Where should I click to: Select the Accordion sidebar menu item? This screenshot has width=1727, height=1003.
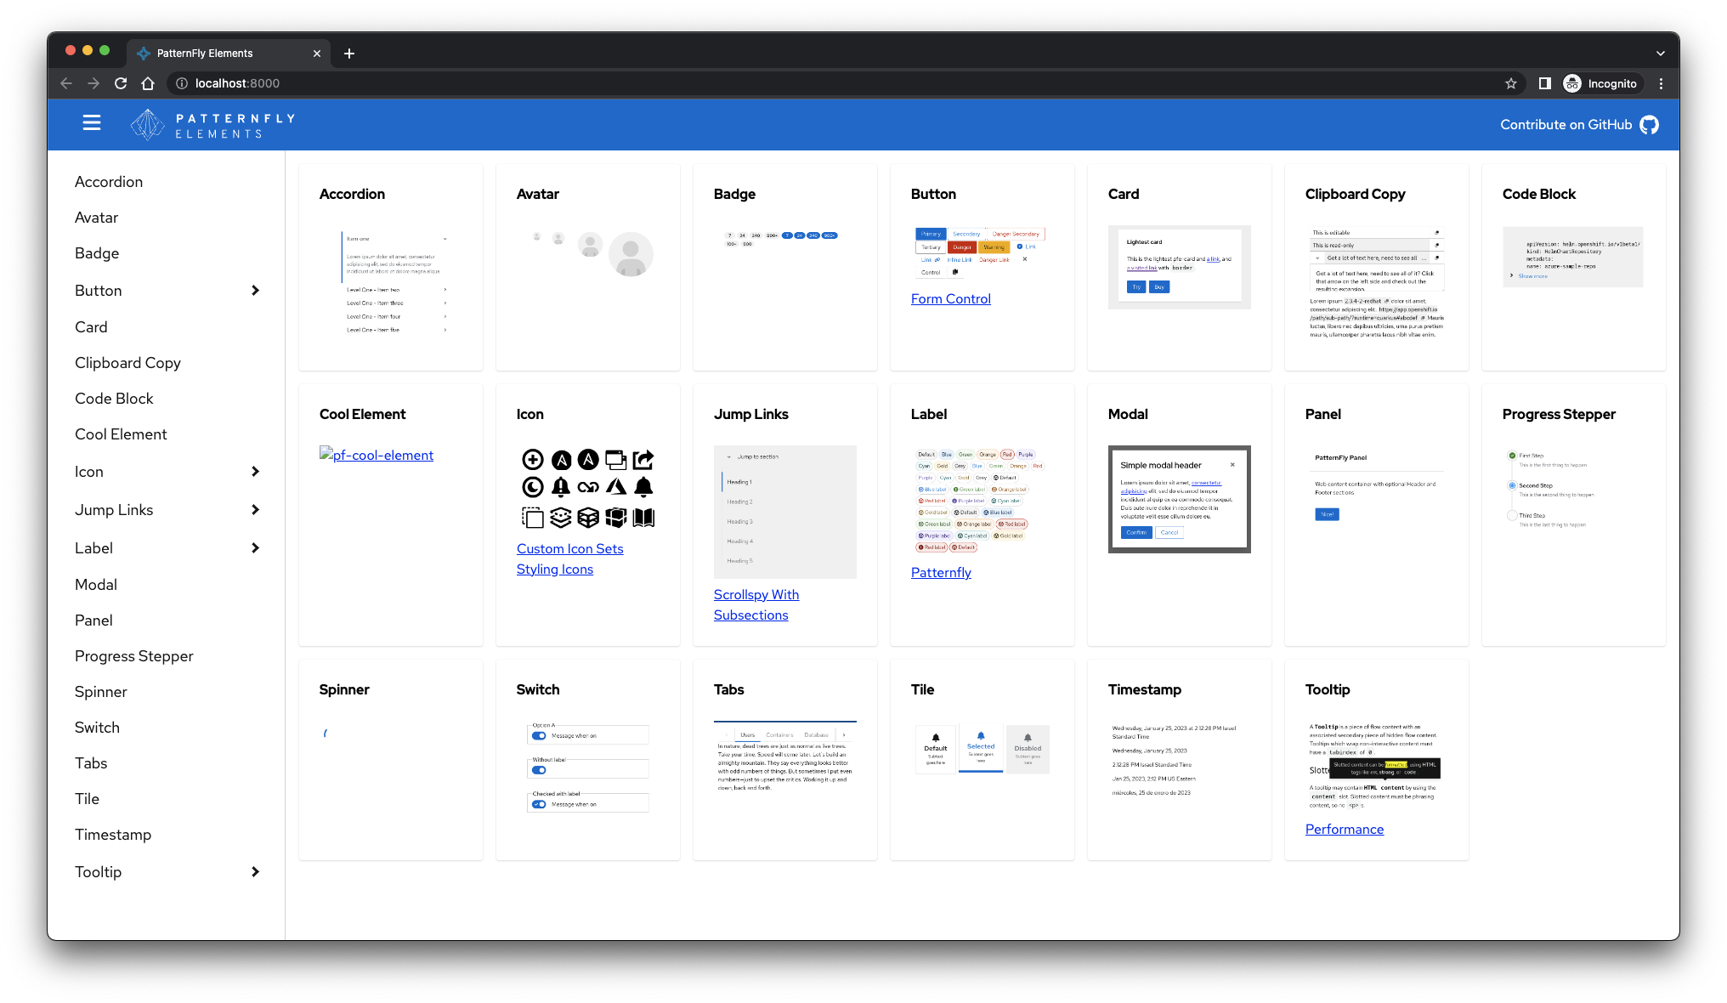109,180
